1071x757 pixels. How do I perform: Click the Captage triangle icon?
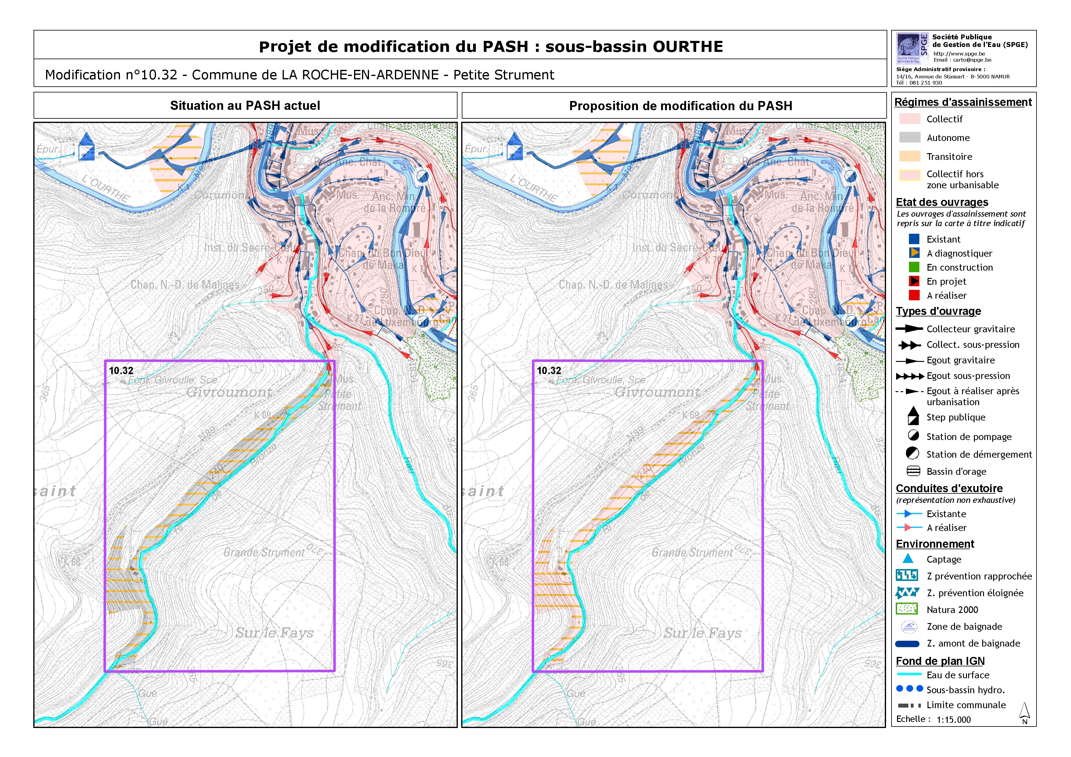click(908, 559)
